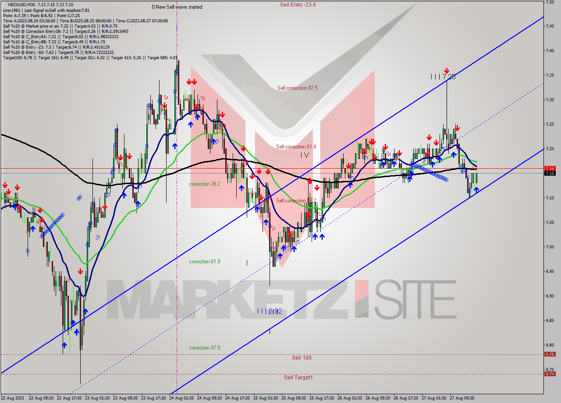Click the '22 Aug 2023' date on time axis
The width and height of the screenshot is (561, 403).
click(13, 398)
